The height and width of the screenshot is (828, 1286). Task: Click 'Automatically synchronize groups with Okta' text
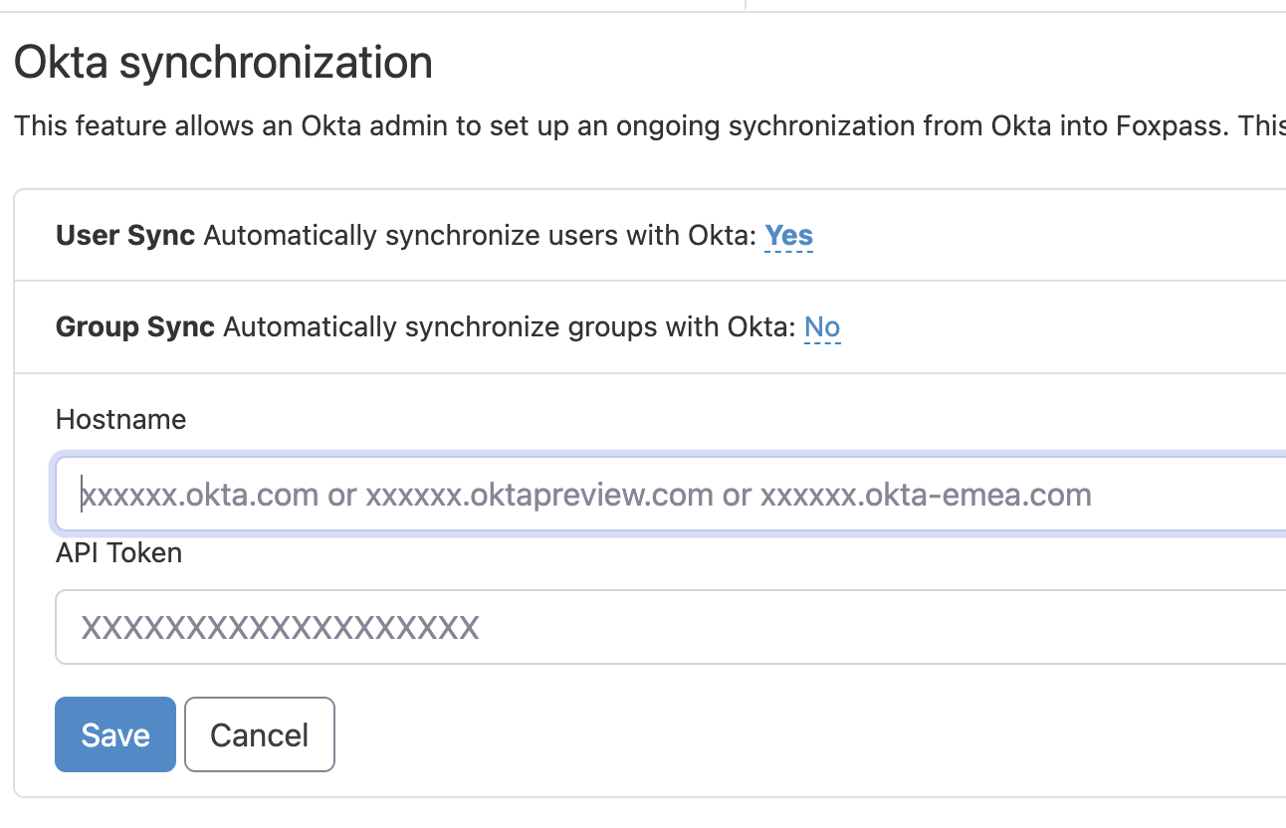click(x=510, y=327)
